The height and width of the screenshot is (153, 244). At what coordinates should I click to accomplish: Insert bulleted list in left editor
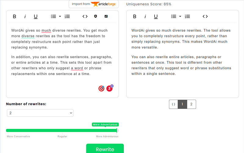[x=53, y=16]
